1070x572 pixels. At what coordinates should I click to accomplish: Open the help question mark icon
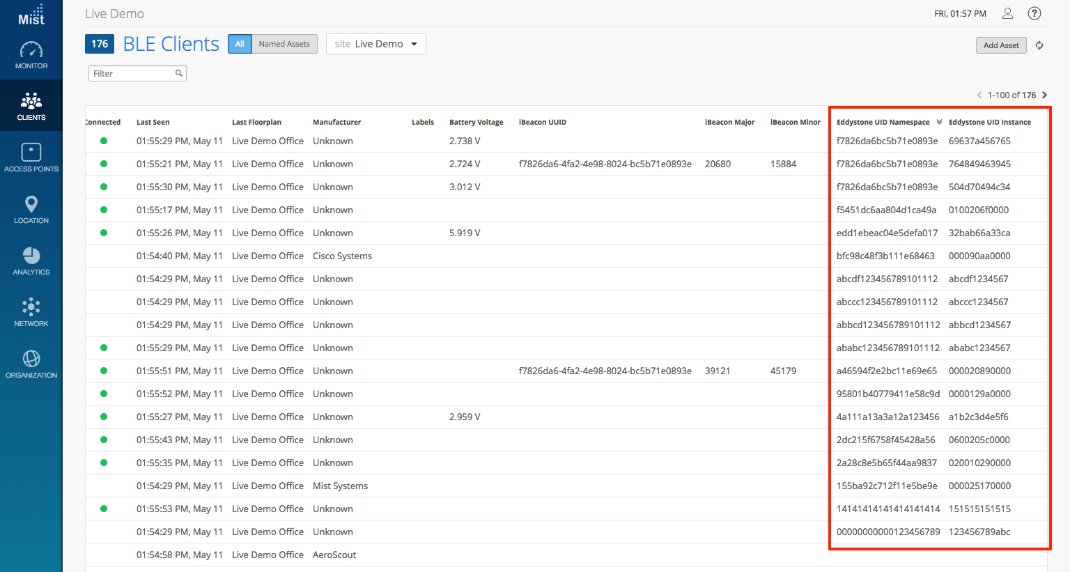1034,13
